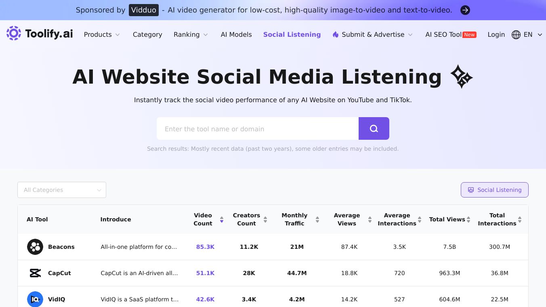The width and height of the screenshot is (546, 307).
Task: Go to the Category page
Action: (x=147, y=35)
